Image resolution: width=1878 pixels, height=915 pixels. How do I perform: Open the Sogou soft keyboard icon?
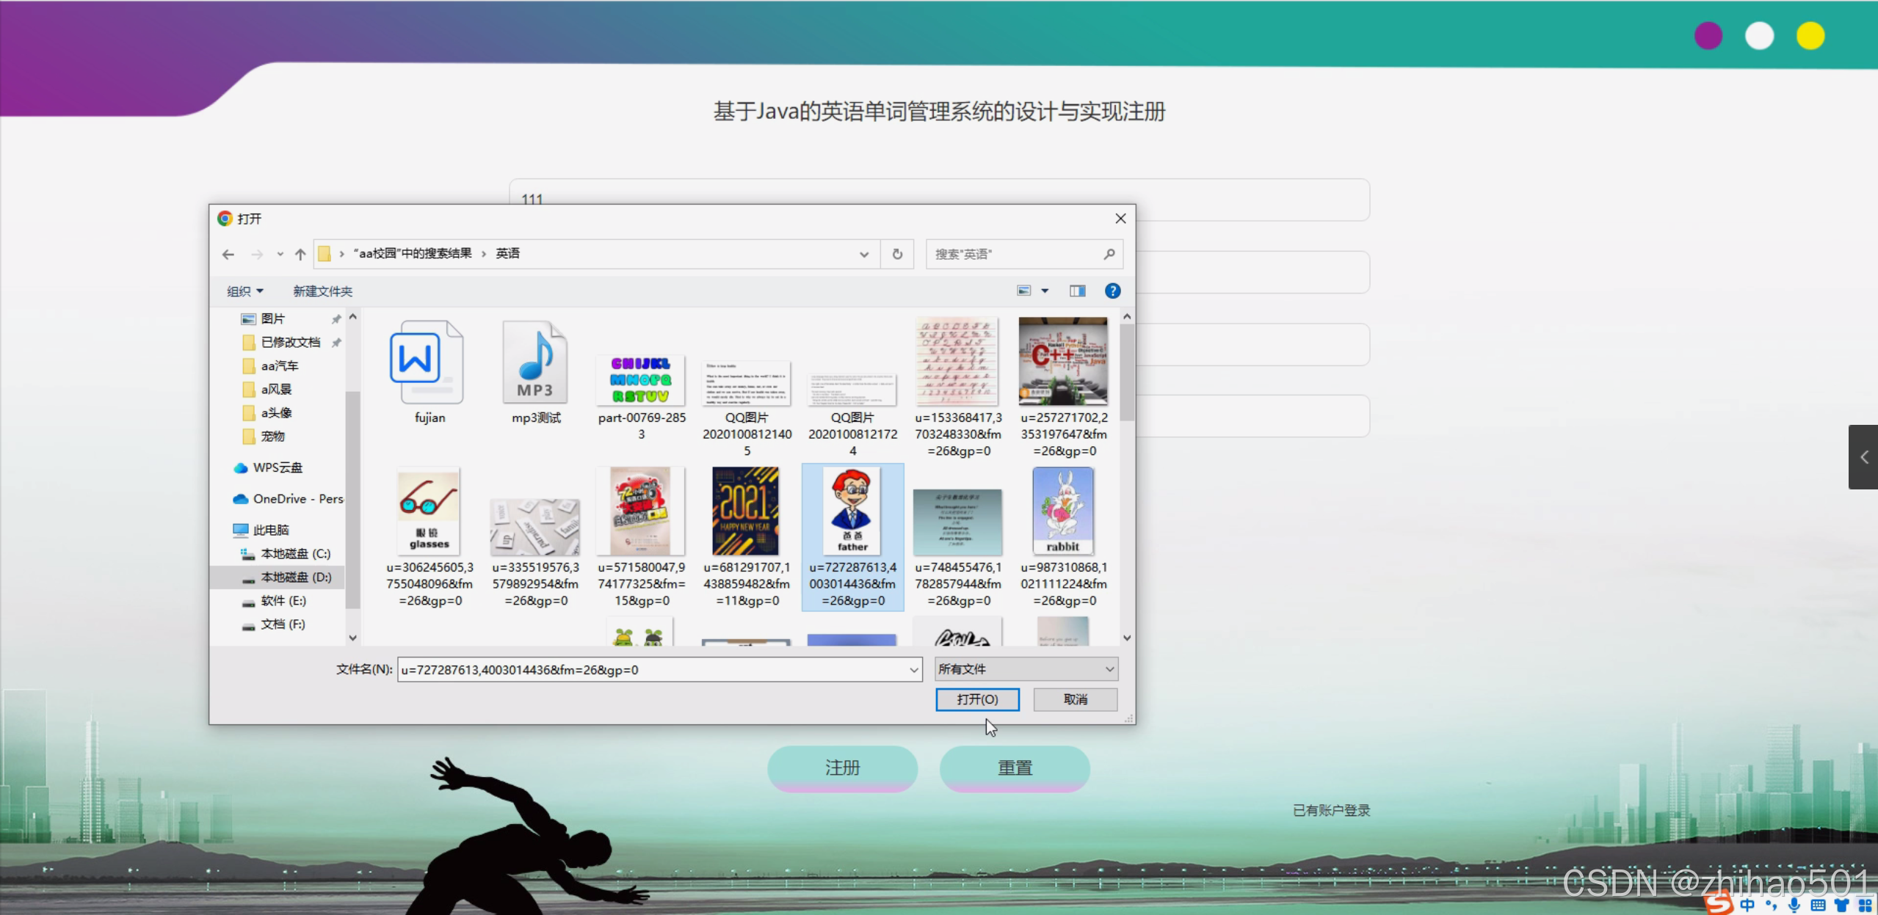coord(1818,905)
